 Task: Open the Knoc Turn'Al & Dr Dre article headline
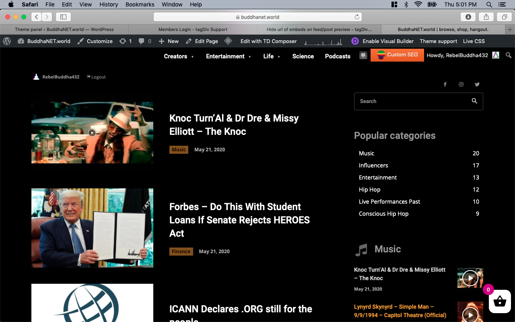[234, 125]
